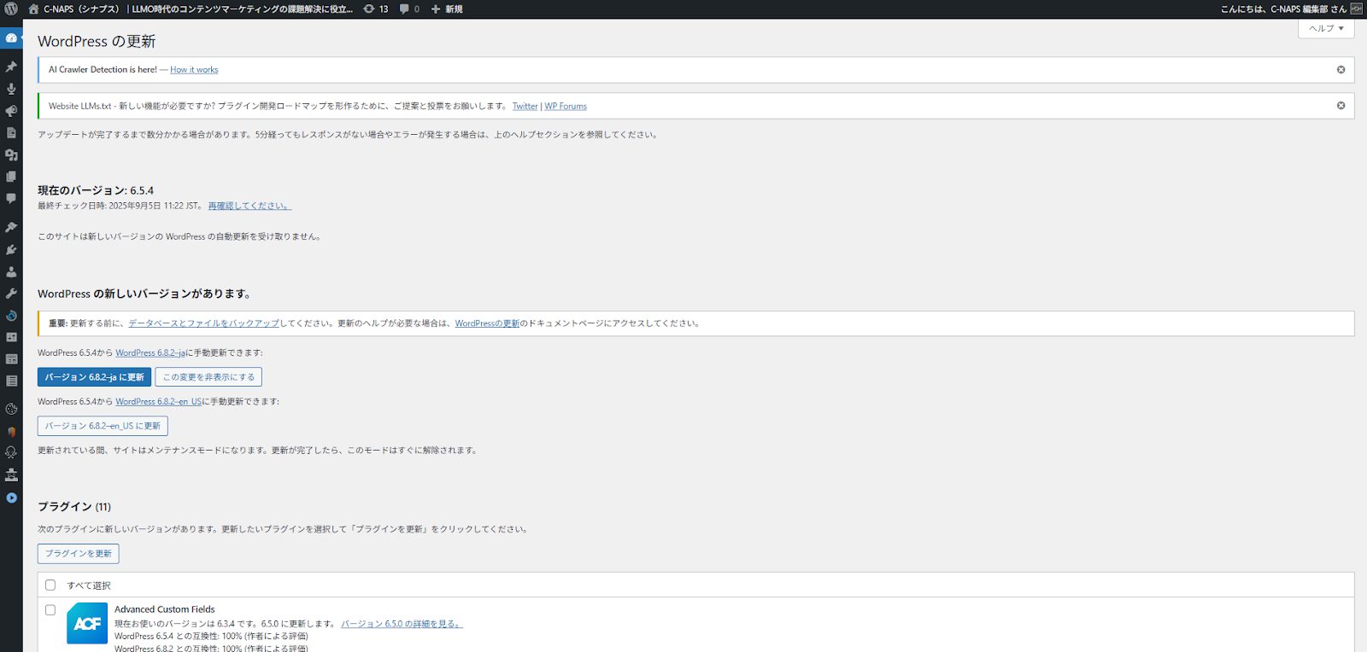This screenshot has height=652, width=1367.
Task: Tick the すべて選択 checkbox
Action: coord(50,585)
